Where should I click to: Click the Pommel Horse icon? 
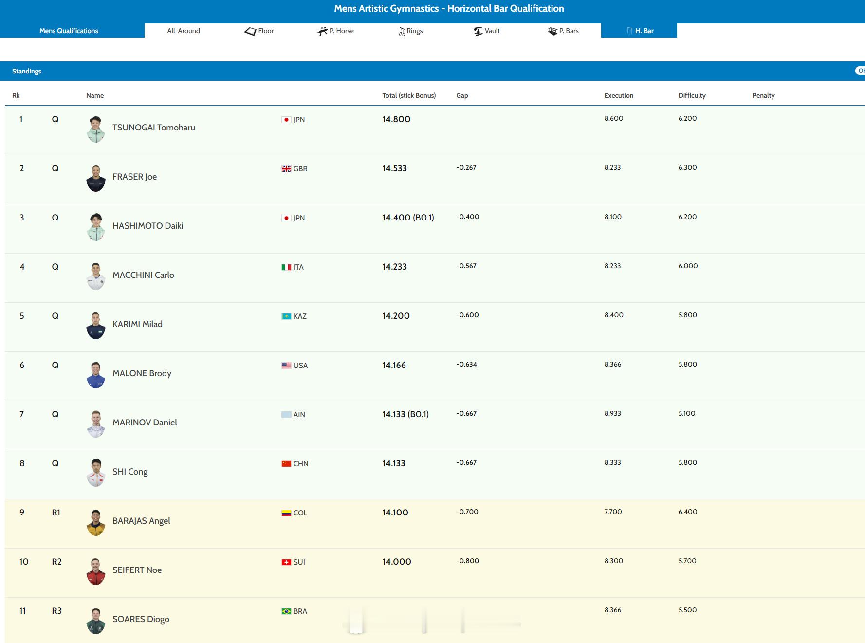[323, 31]
